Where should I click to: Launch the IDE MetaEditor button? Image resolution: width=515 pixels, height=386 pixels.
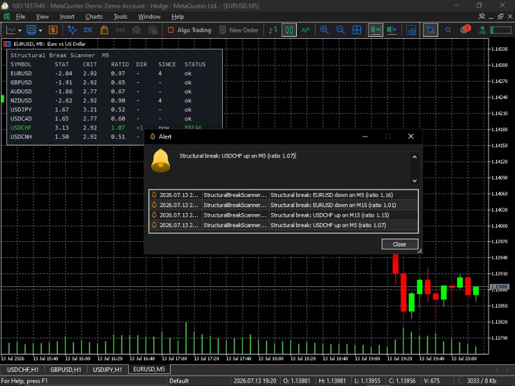pyautogui.click(x=88, y=30)
